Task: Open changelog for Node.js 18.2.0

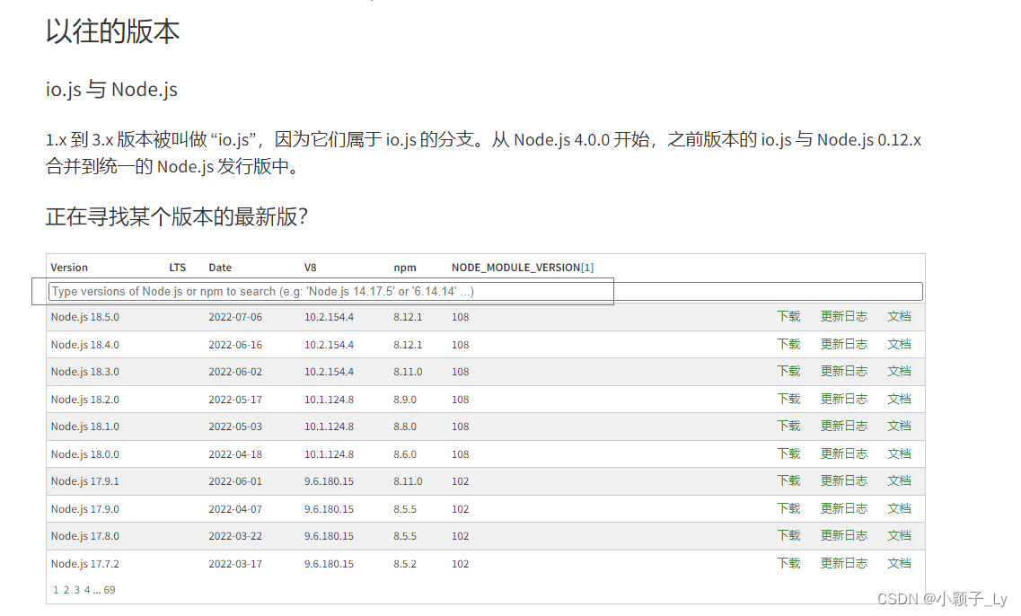Action: tap(844, 400)
